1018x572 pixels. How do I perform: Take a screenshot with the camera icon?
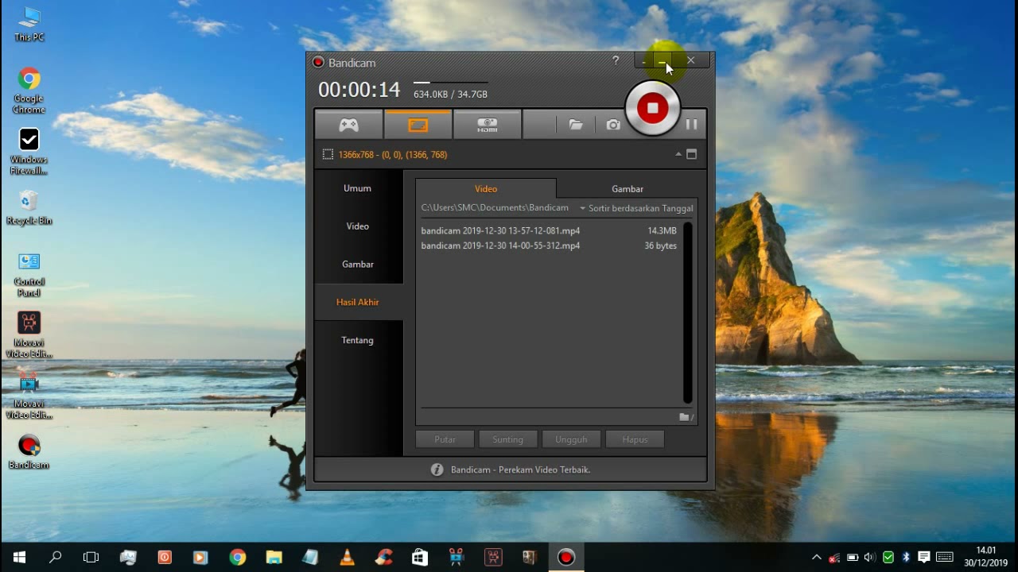pos(613,125)
